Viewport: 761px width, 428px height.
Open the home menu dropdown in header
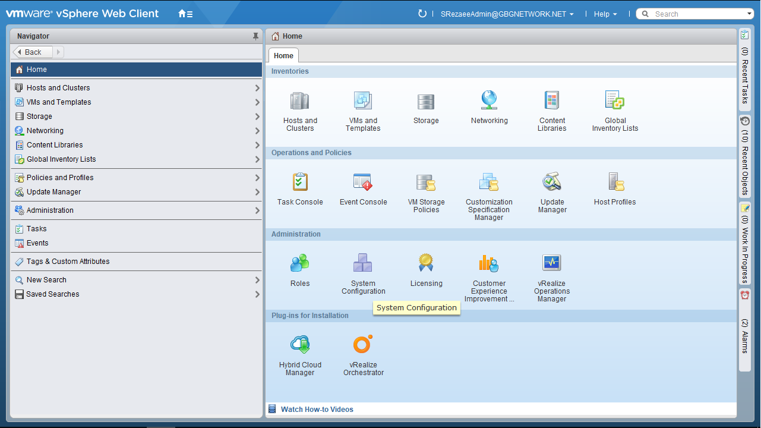tap(185, 14)
